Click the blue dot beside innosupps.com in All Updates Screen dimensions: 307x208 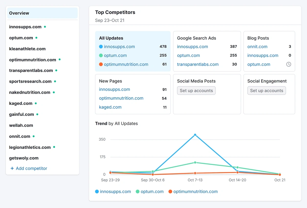pyautogui.click(x=101, y=47)
